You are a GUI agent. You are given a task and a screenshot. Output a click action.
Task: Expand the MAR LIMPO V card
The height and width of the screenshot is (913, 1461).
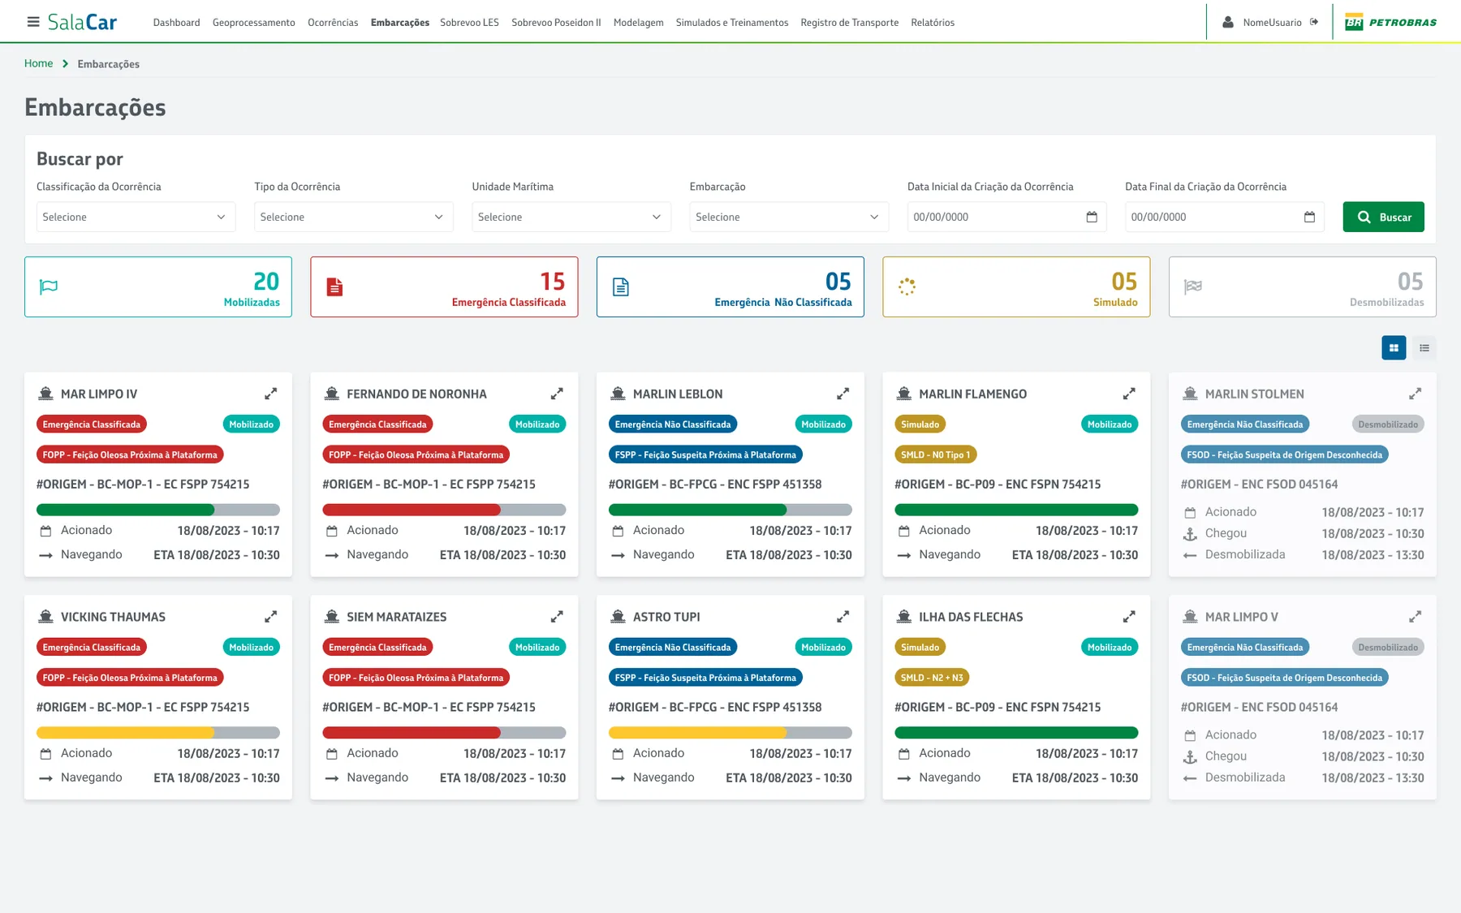coord(1416,617)
